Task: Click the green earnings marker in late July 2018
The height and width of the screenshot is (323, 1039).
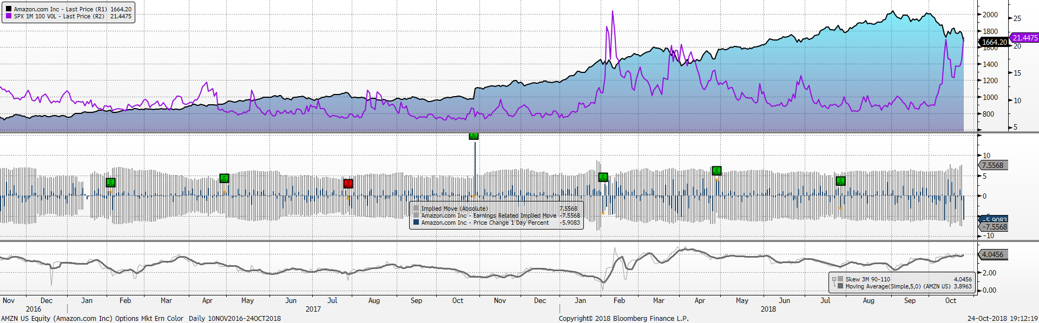Action: [840, 181]
